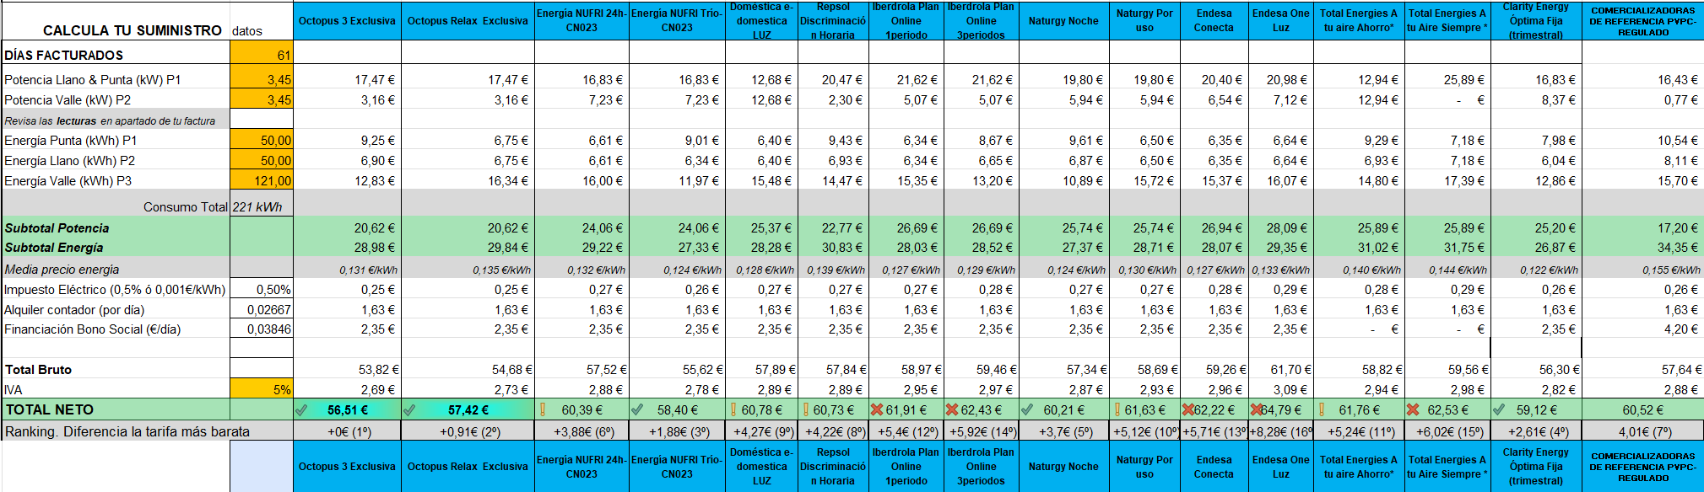Click Total Bruto value 53,82 €
Screen dimensions: 1704x492
[347, 369]
